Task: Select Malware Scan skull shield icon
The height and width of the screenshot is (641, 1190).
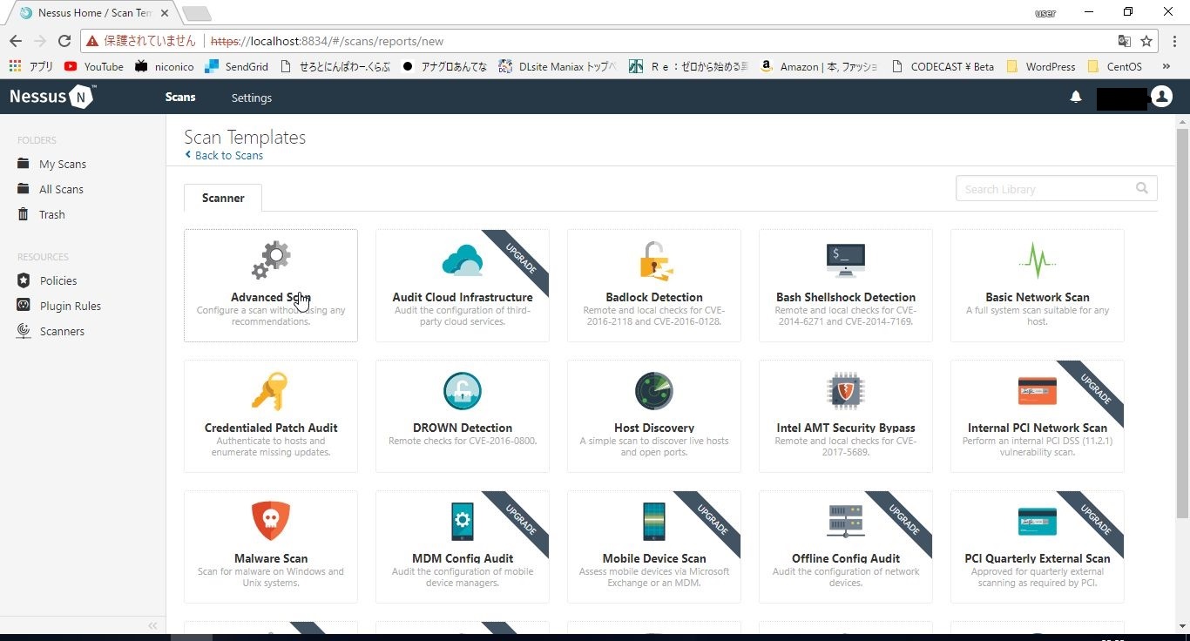Action: coord(271,521)
